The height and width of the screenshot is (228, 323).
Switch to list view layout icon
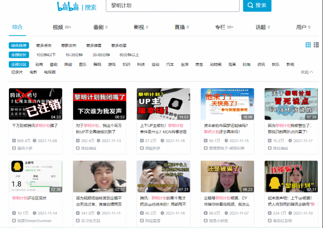(317, 45)
